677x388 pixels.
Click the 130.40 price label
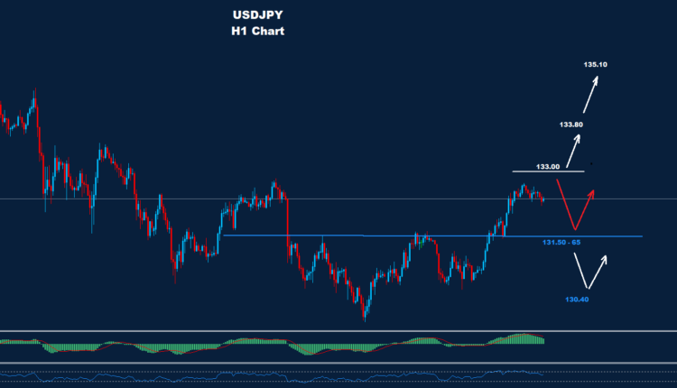click(577, 300)
